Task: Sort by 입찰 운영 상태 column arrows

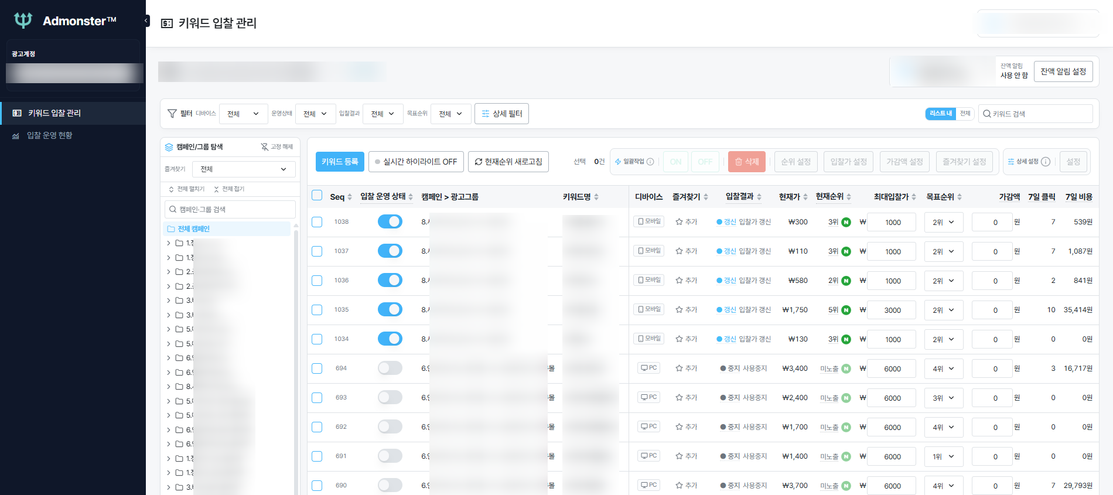Action: 411,197
